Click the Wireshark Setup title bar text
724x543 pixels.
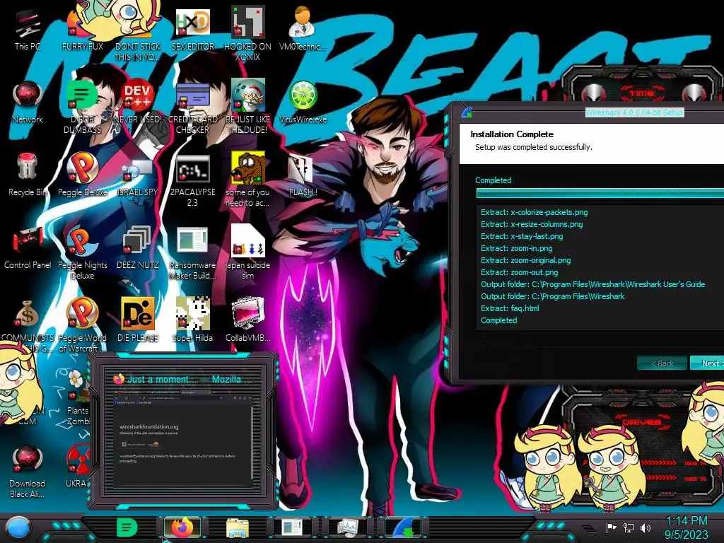tap(634, 112)
